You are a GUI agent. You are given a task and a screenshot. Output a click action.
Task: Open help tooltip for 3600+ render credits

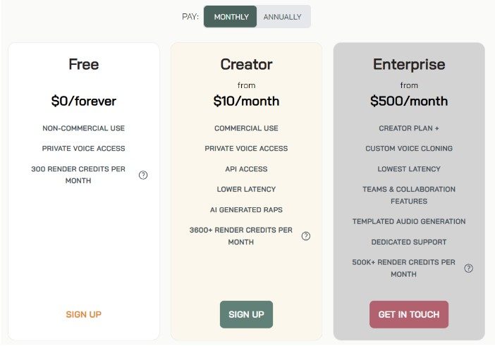[306, 236]
